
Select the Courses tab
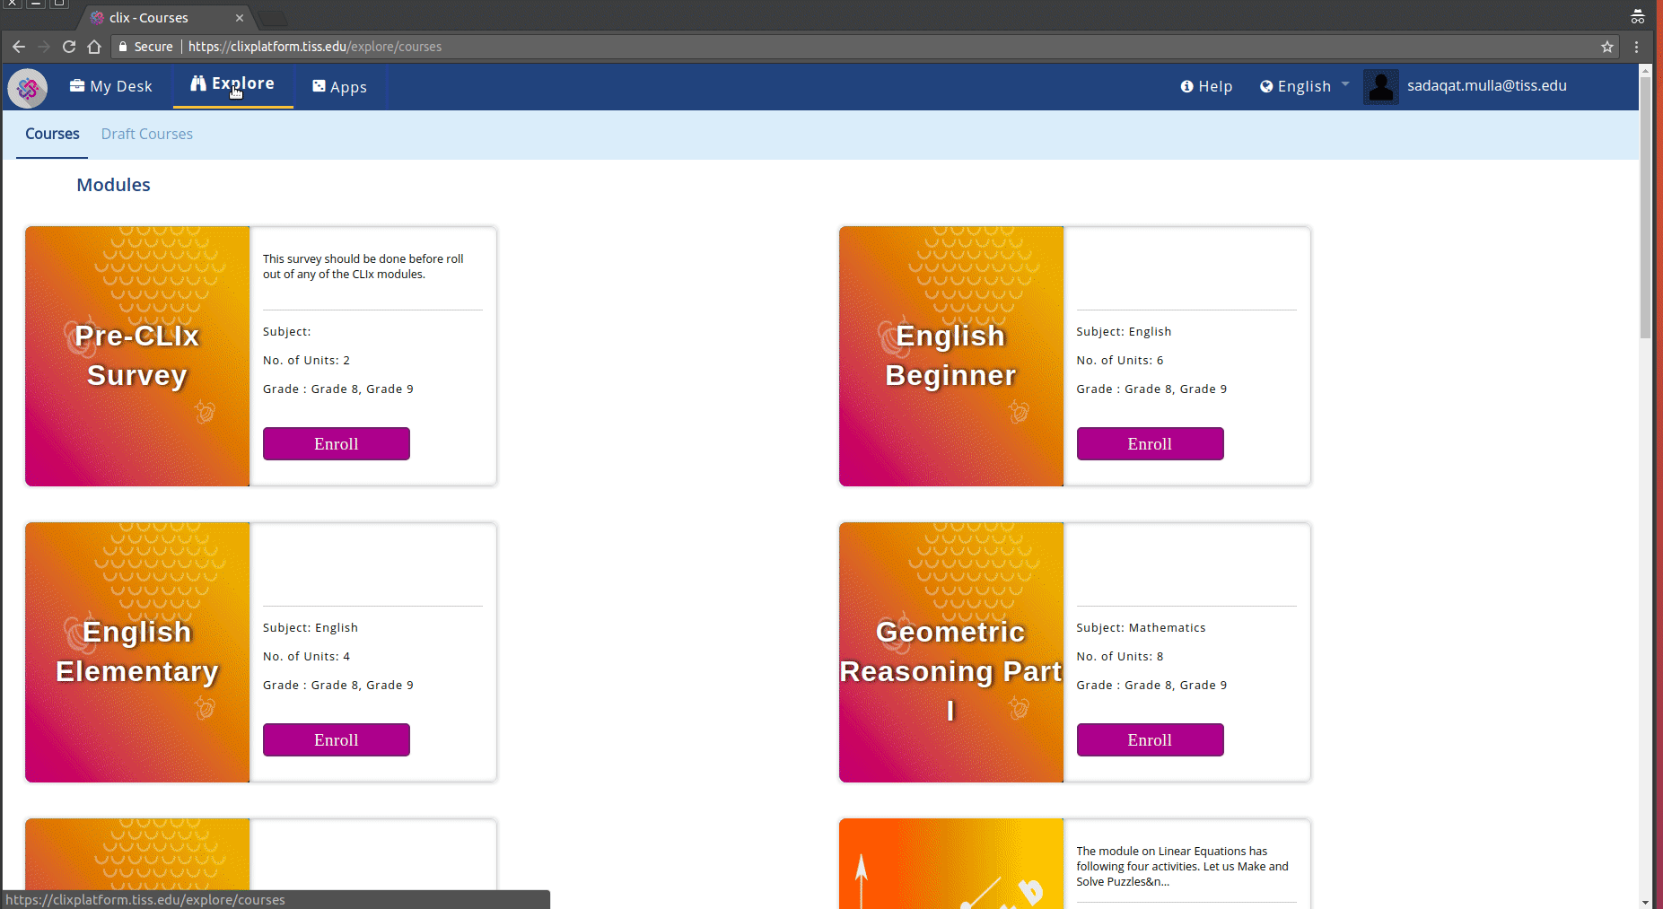[x=52, y=134]
